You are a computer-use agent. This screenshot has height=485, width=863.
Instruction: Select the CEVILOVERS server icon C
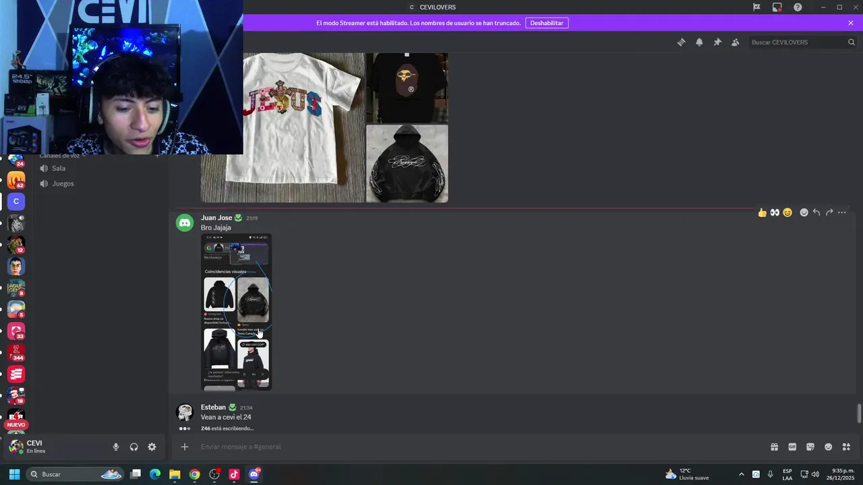point(16,201)
